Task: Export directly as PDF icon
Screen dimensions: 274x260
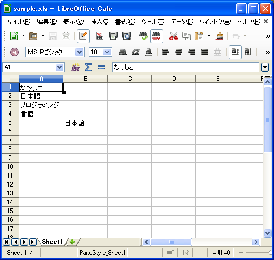Action: pos(100,36)
